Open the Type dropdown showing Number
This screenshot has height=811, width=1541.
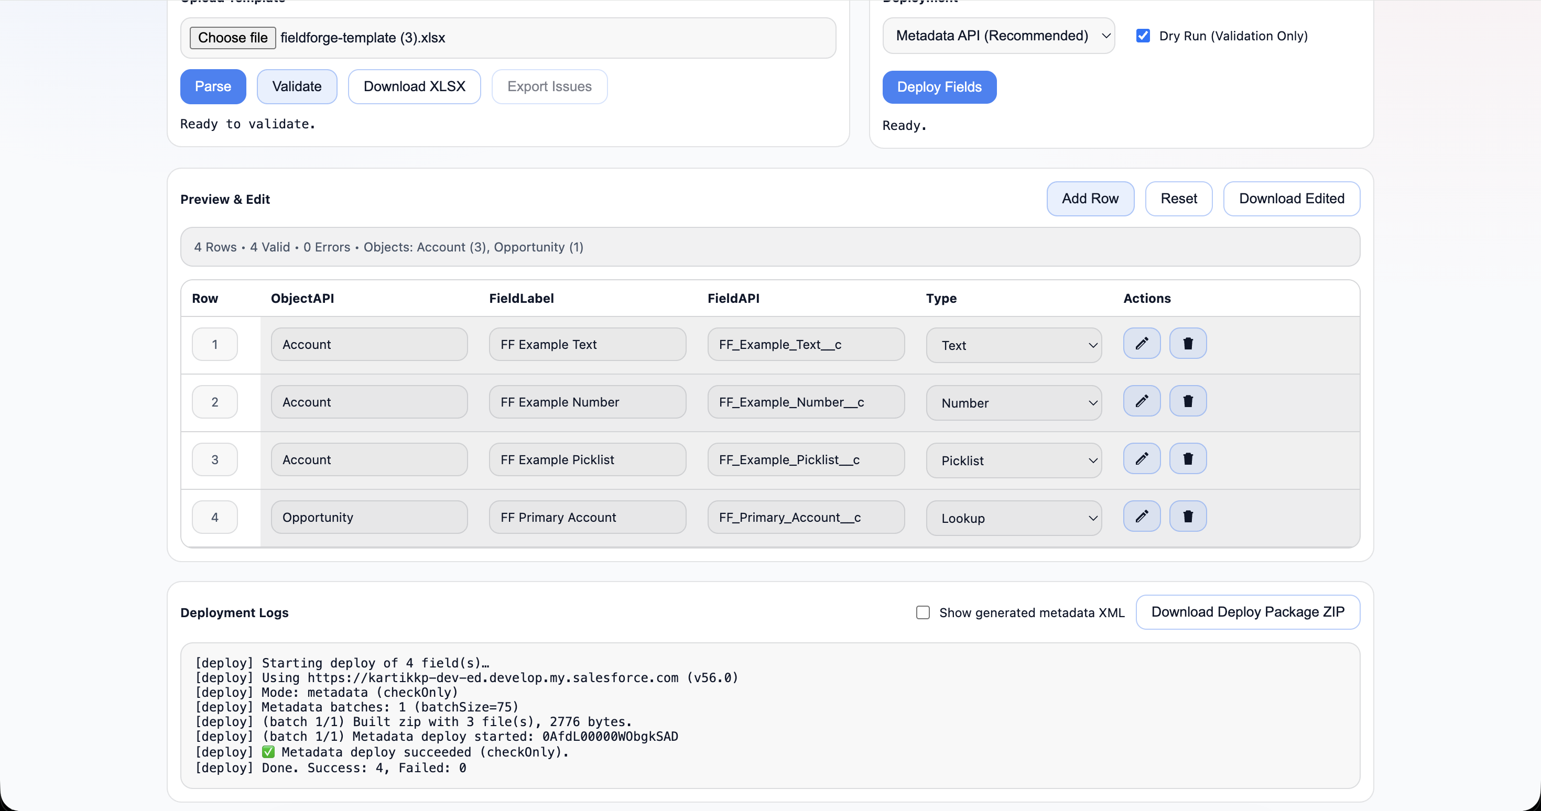(1013, 402)
